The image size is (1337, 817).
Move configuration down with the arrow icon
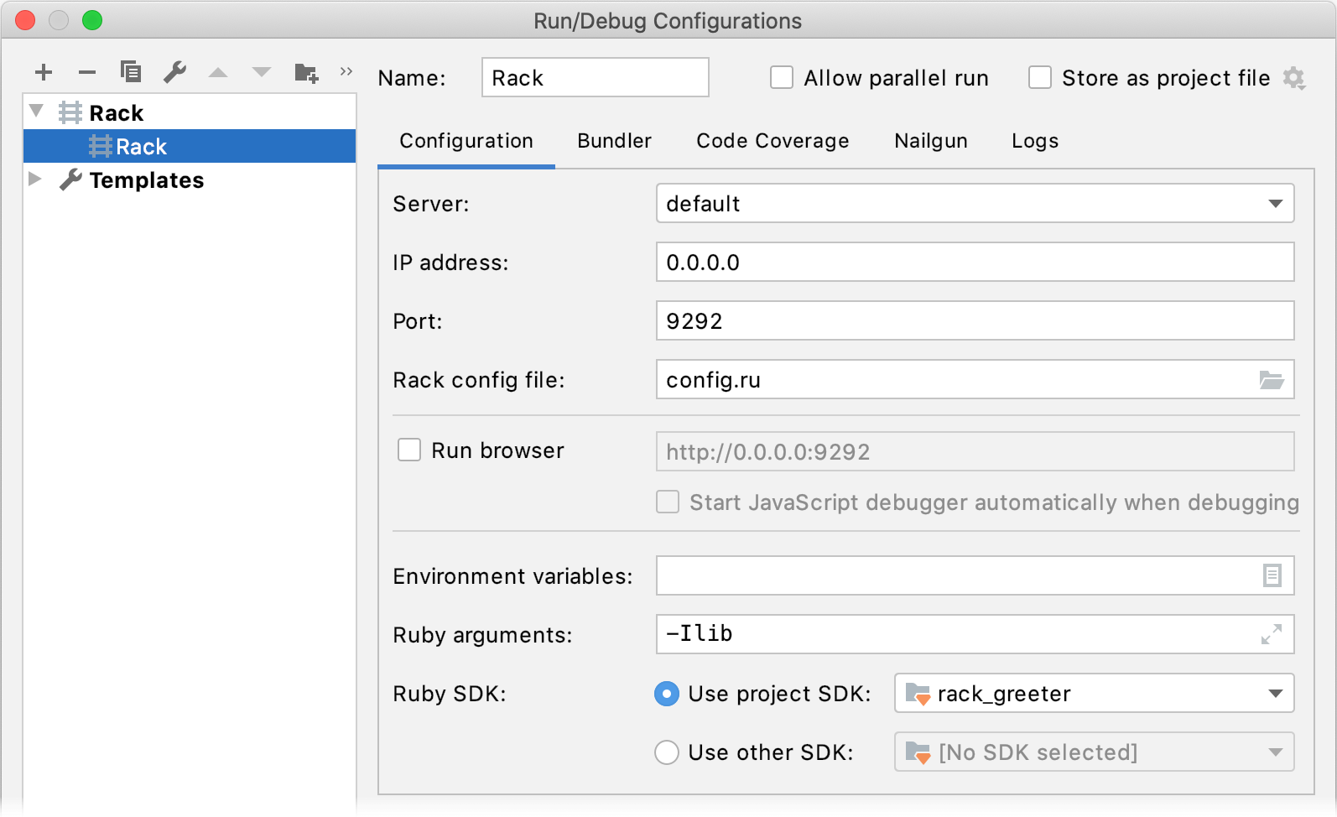262,72
